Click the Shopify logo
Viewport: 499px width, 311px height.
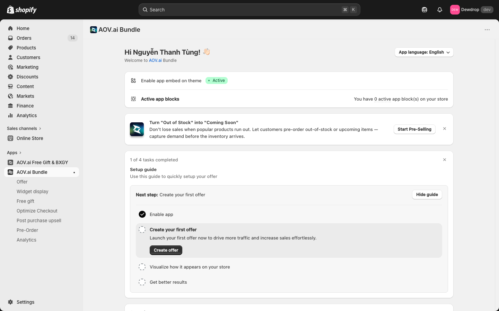coord(22,10)
